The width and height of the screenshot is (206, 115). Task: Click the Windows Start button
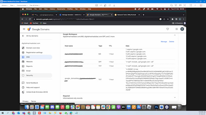pyautogui.click(x=2, y=113)
